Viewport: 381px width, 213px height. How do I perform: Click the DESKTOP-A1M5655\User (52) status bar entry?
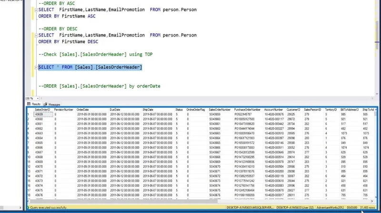(295, 207)
